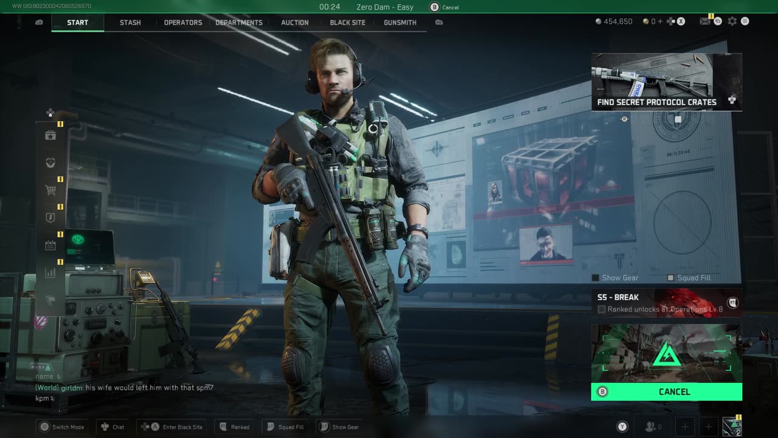This screenshot has height=438, width=778.
Task: Open the Find Secret Protocol Crates banner
Action: (x=667, y=82)
